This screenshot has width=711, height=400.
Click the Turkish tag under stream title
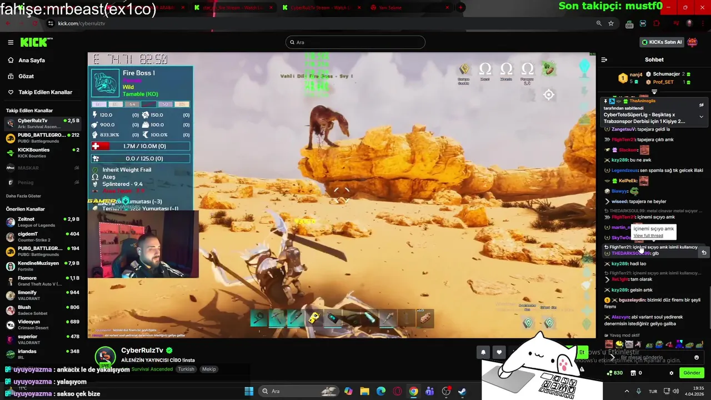click(x=186, y=369)
